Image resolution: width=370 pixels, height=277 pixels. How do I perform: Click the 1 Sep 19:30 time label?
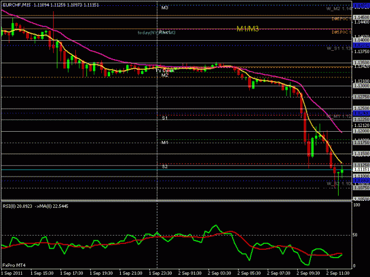[x=101, y=273]
